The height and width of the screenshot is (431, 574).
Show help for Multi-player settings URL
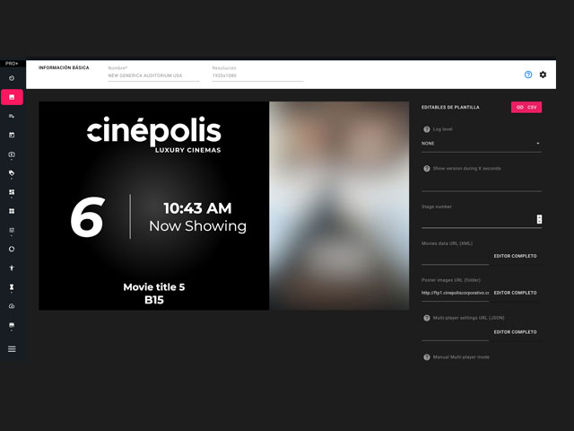(x=427, y=318)
